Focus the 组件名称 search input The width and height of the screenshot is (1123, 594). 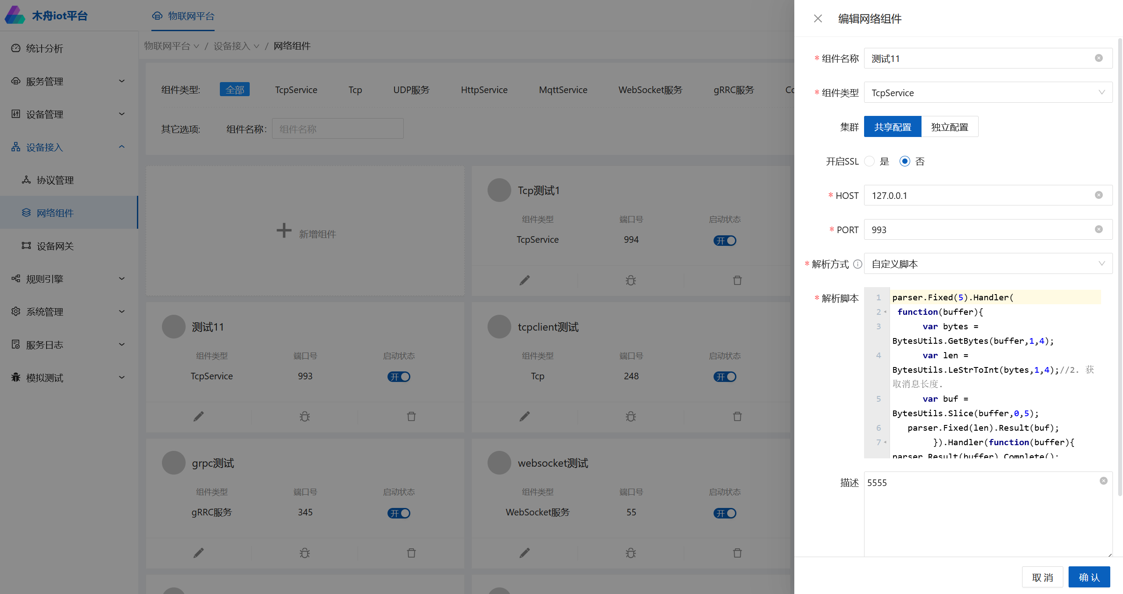point(337,129)
